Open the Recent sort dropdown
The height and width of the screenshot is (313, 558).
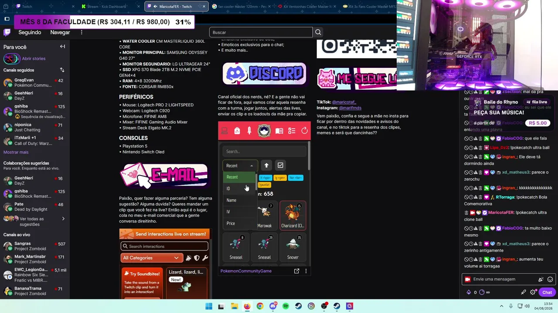[240, 166]
